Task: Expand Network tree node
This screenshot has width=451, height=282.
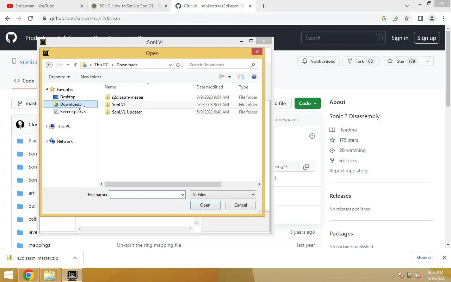Action: point(47,141)
